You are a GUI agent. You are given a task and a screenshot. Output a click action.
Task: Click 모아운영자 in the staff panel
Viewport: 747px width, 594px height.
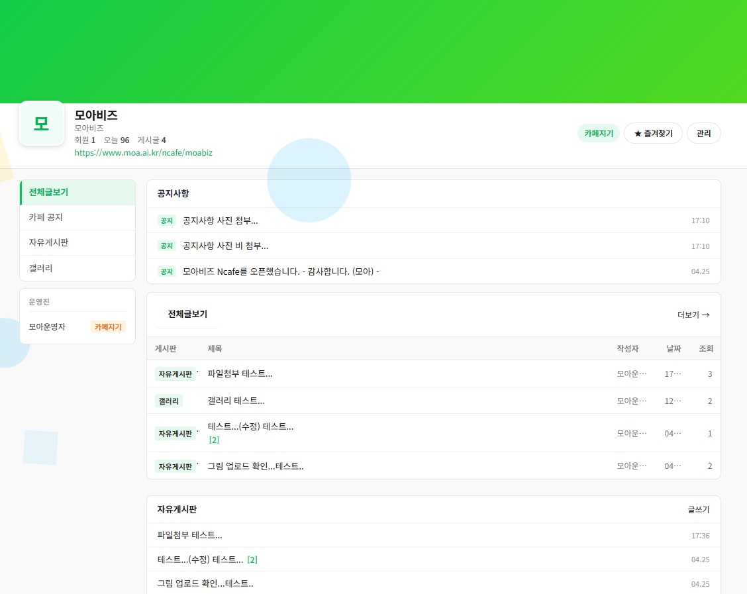point(47,326)
